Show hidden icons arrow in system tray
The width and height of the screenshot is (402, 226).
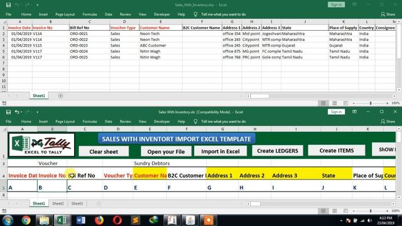pyautogui.click(x=341, y=220)
